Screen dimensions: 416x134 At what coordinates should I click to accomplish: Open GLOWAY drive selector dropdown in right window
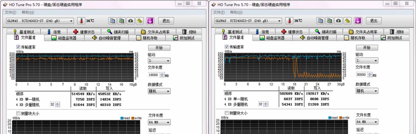pos(248,21)
